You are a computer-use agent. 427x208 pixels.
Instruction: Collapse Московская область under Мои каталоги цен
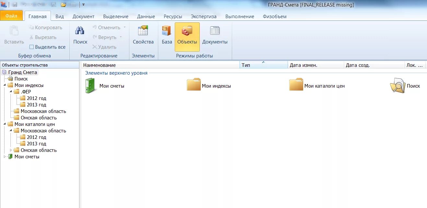click(11, 131)
